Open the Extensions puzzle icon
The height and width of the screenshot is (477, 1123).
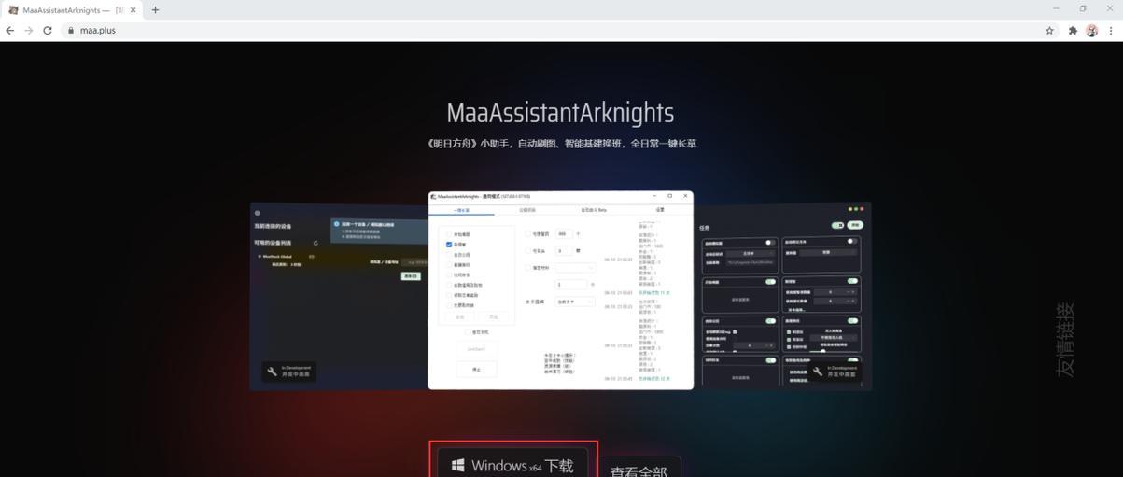[1073, 30]
